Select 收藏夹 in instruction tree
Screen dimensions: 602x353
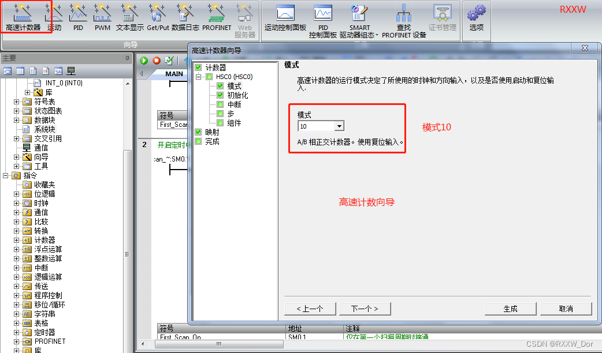tap(44, 185)
